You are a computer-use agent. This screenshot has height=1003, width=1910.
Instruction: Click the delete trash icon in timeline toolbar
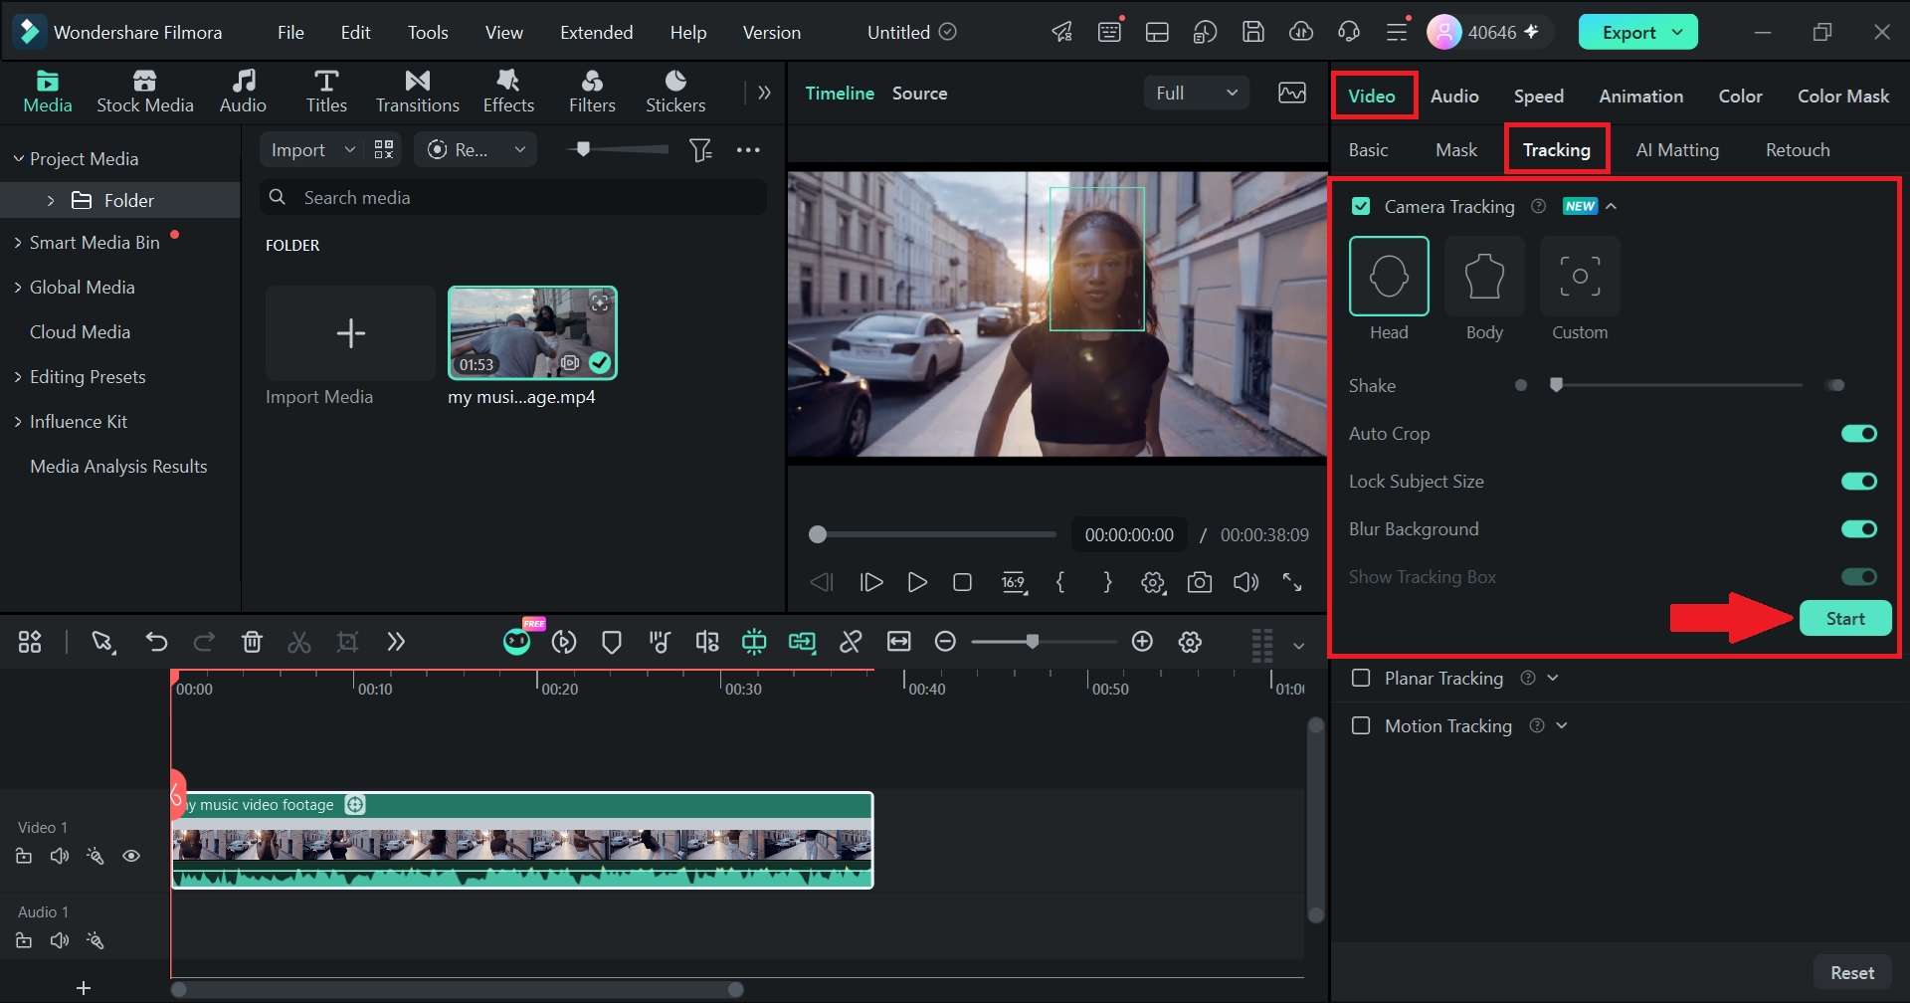[x=252, y=642]
